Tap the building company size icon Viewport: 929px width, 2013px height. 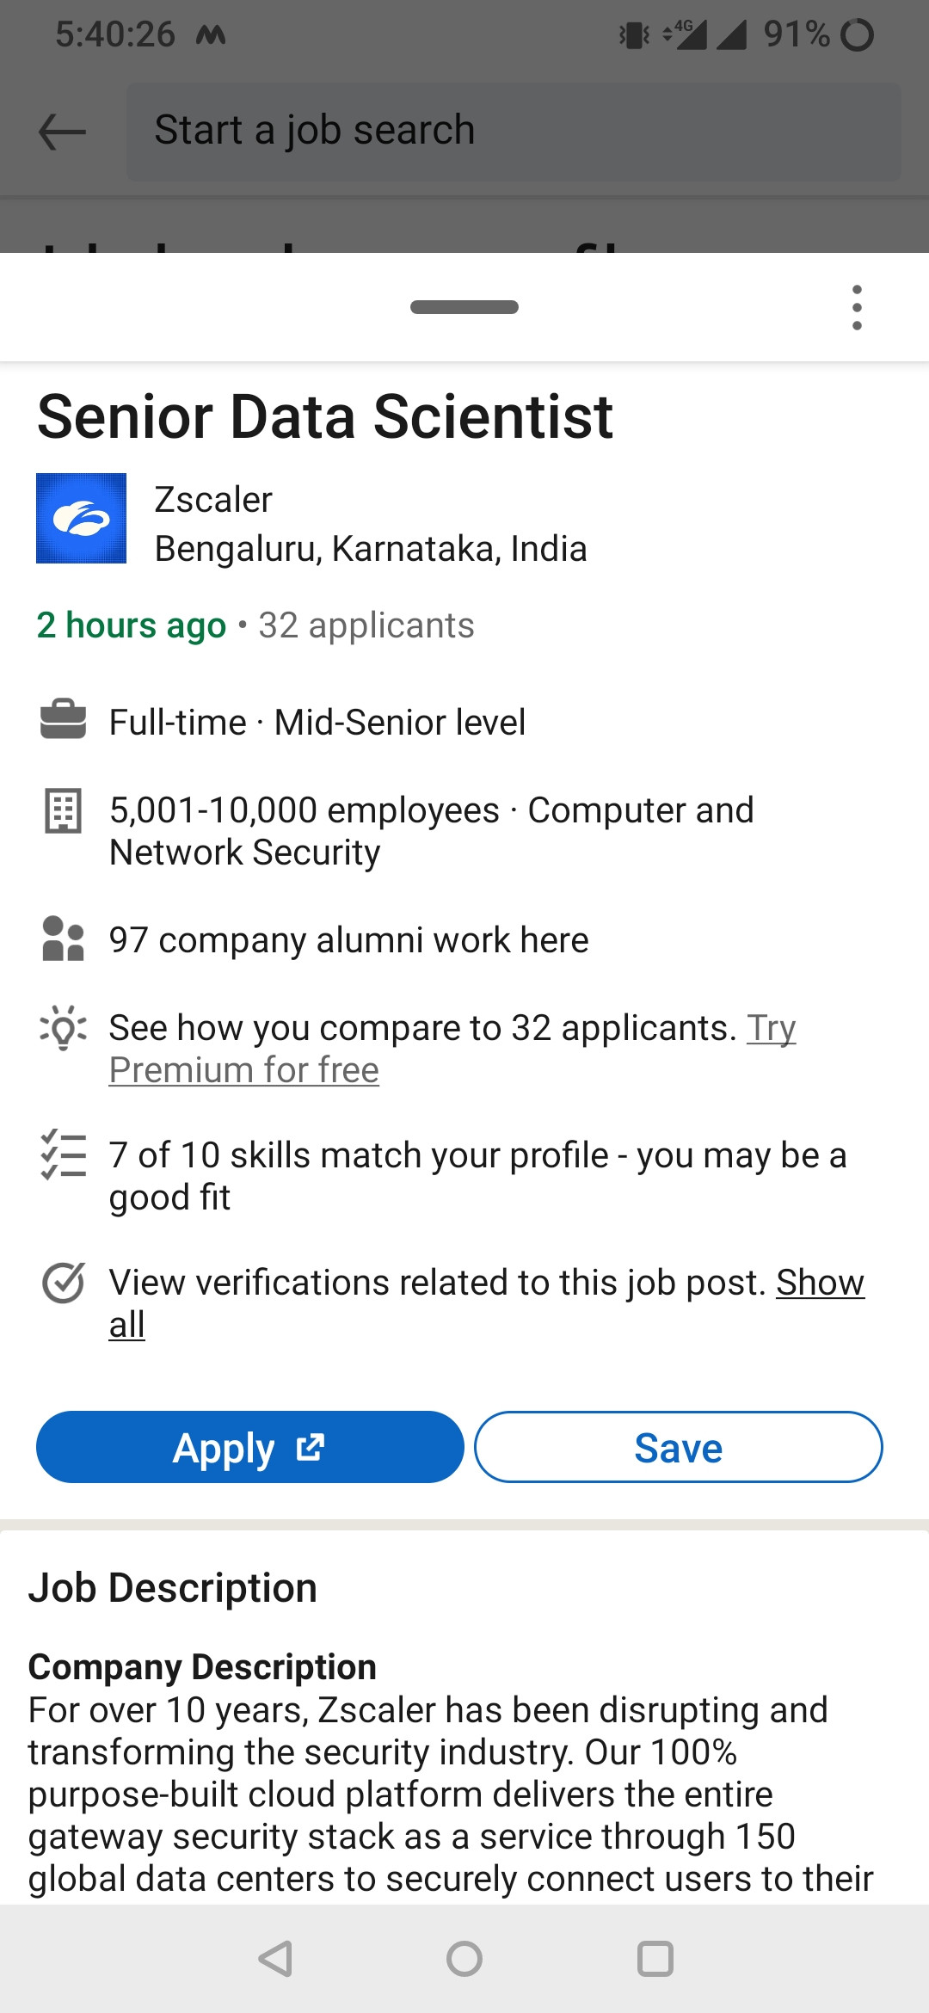click(63, 810)
